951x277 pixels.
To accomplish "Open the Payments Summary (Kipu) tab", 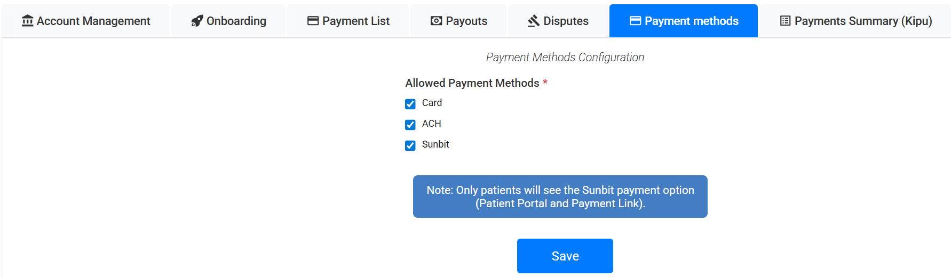I will (x=863, y=21).
